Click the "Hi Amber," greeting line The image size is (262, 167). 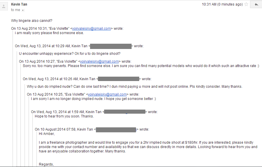tap(47, 134)
